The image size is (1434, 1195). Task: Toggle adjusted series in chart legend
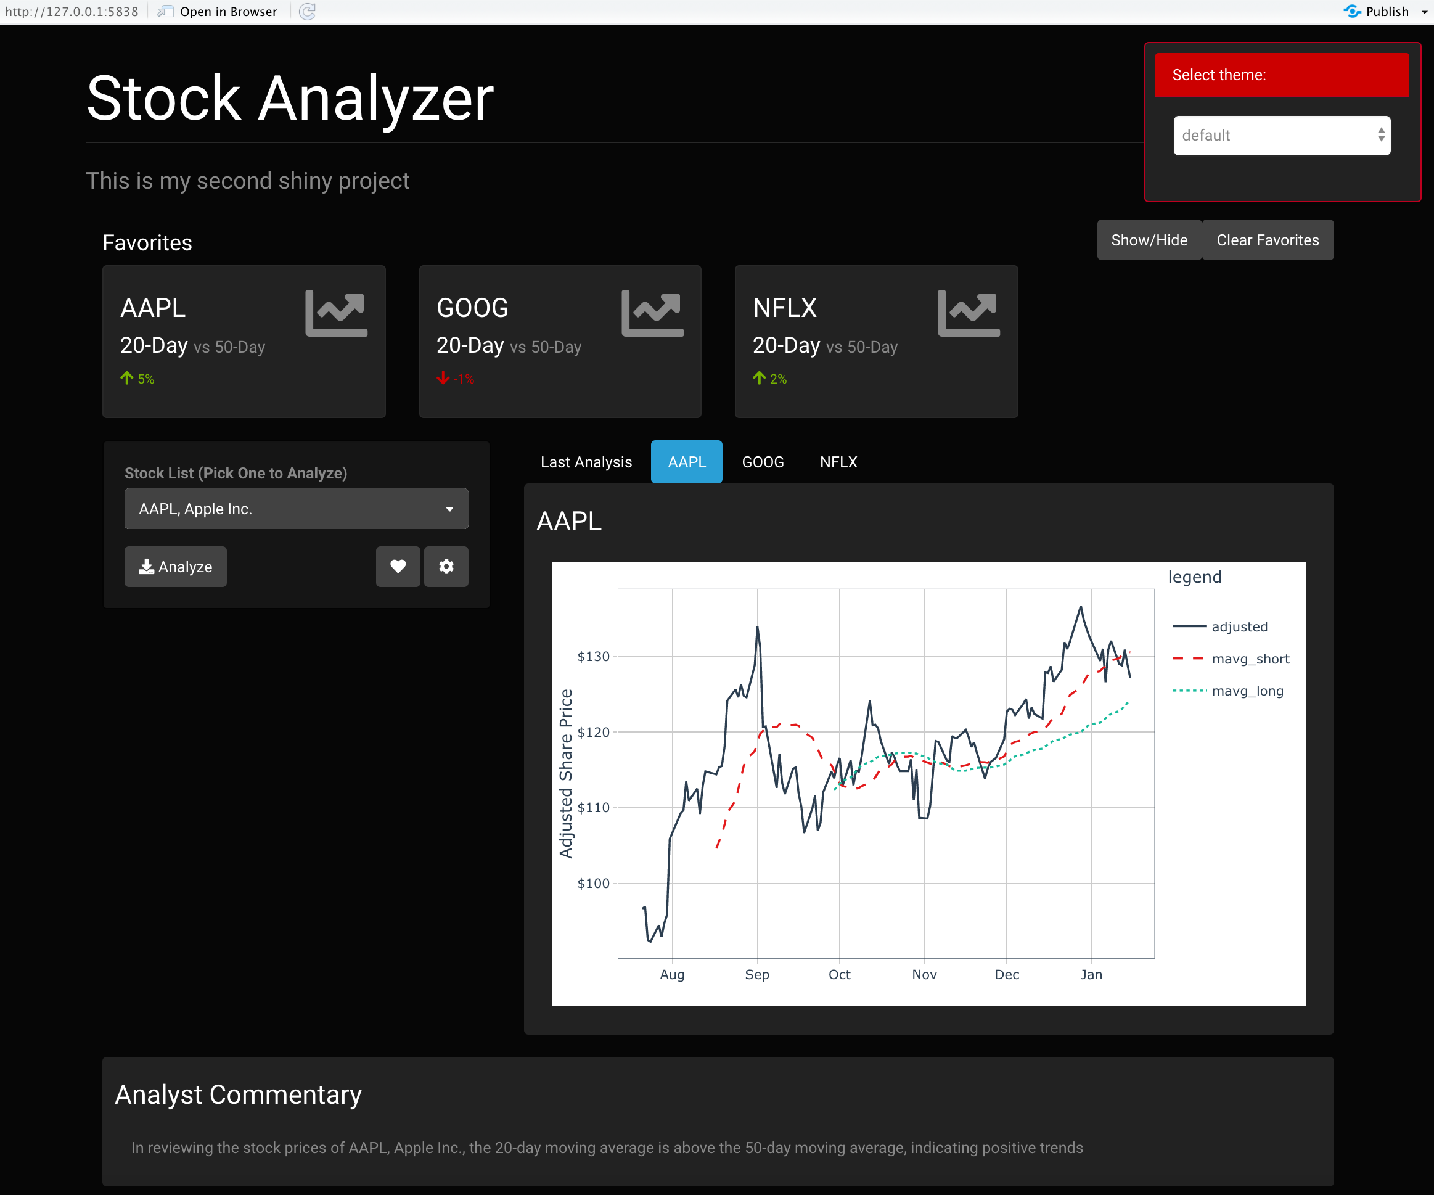(1220, 626)
